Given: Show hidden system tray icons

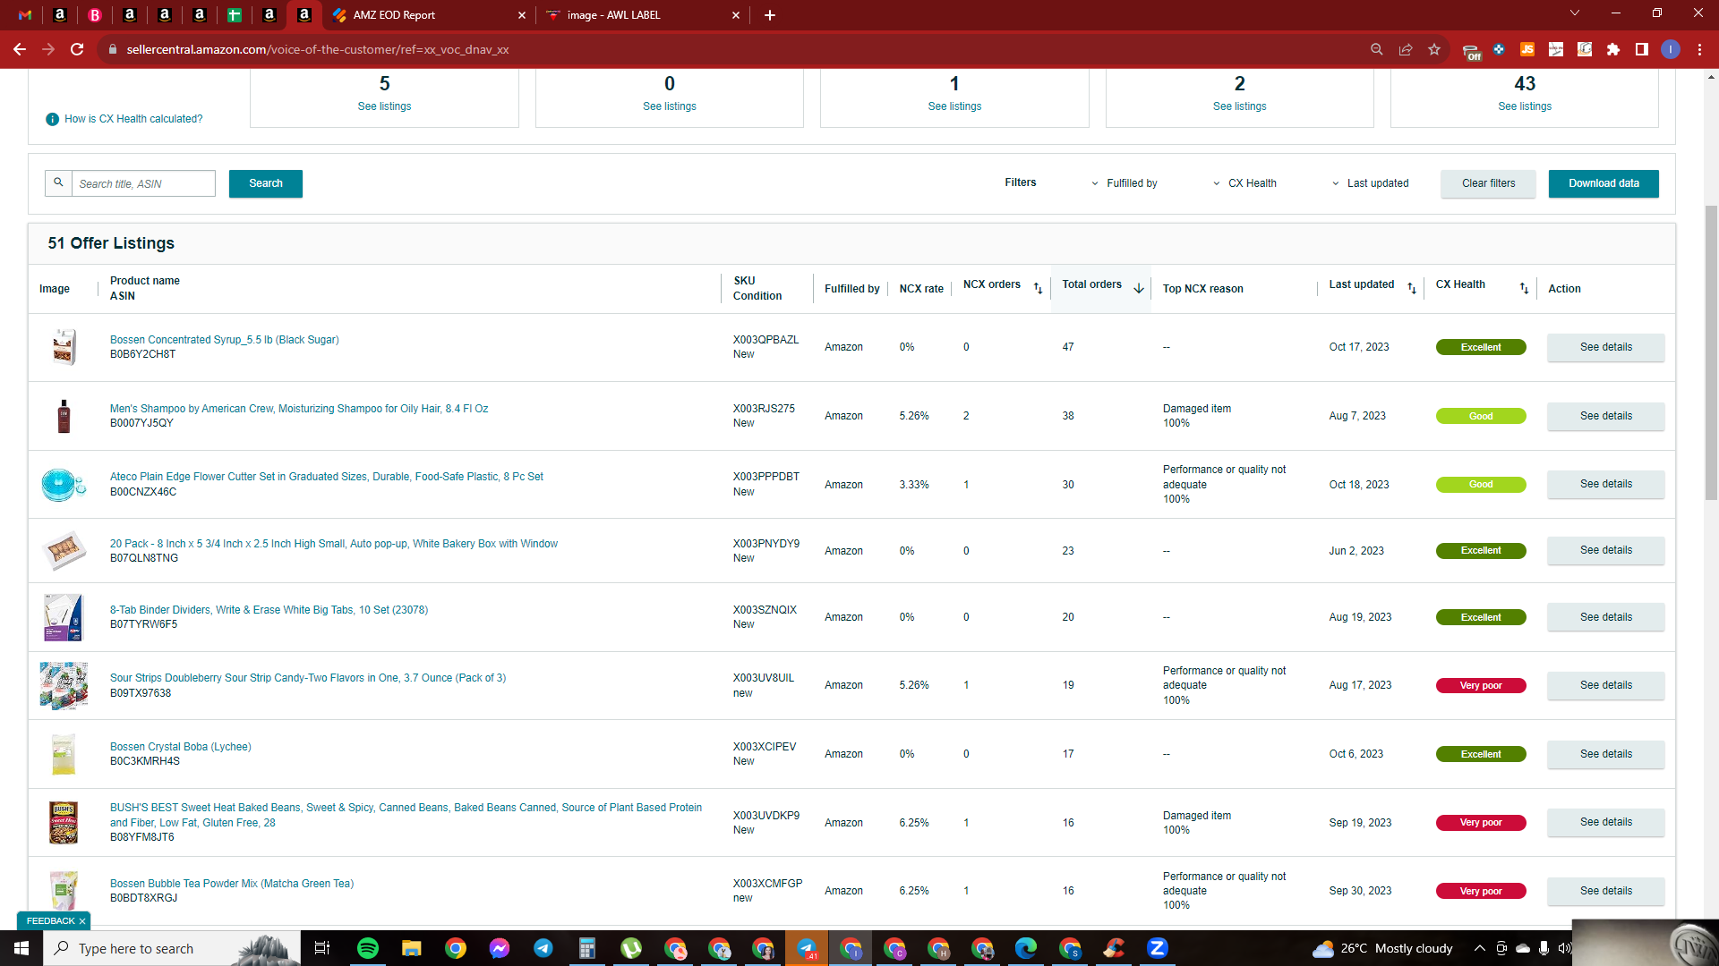Looking at the screenshot, I should tap(1479, 948).
